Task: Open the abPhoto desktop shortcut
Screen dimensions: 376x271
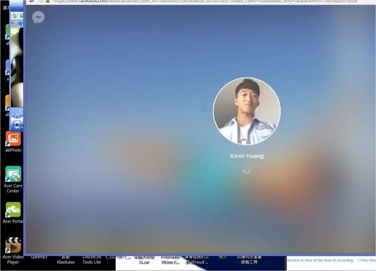Action: (x=13, y=142)
